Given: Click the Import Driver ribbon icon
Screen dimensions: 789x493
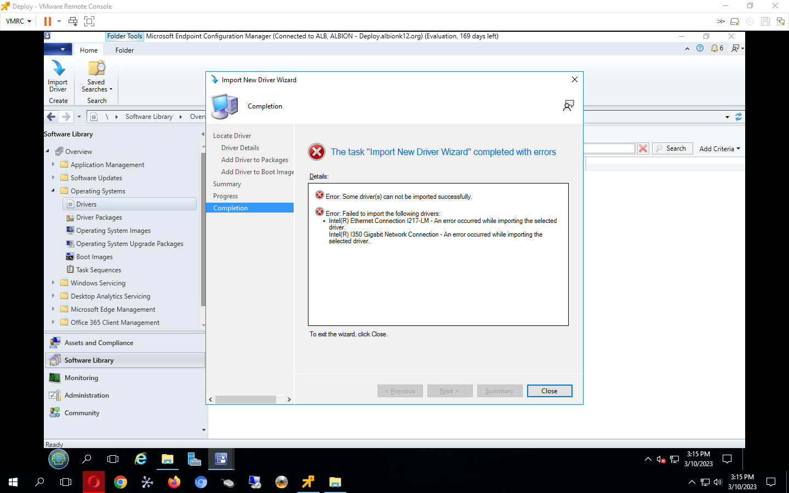Looking at the screenshot, I should pos(58,76).
